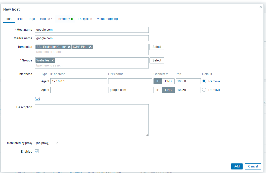266x173 pixels.
Task: Open the Encryption tab
Action: pyautogui.click(x=85, y=19)
